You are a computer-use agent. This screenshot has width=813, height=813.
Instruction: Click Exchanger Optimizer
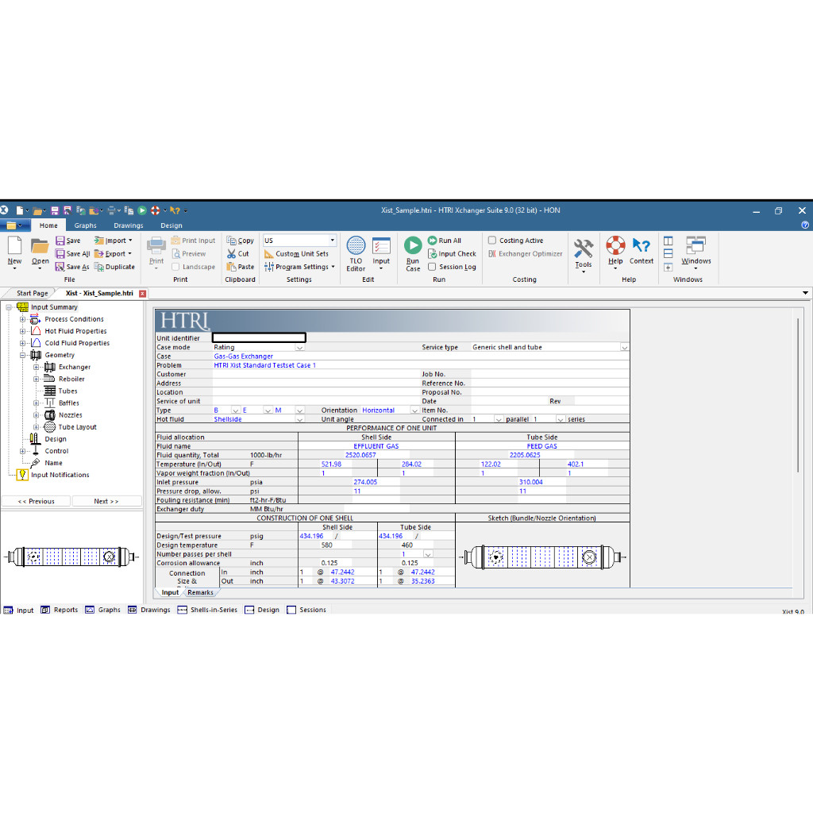(526, 253)
